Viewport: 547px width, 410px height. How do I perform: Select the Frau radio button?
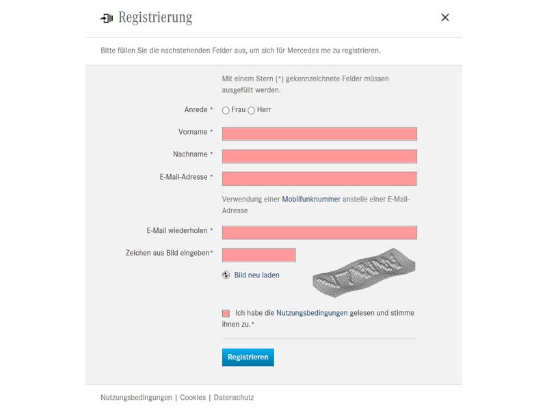click(x=226, y=111)
